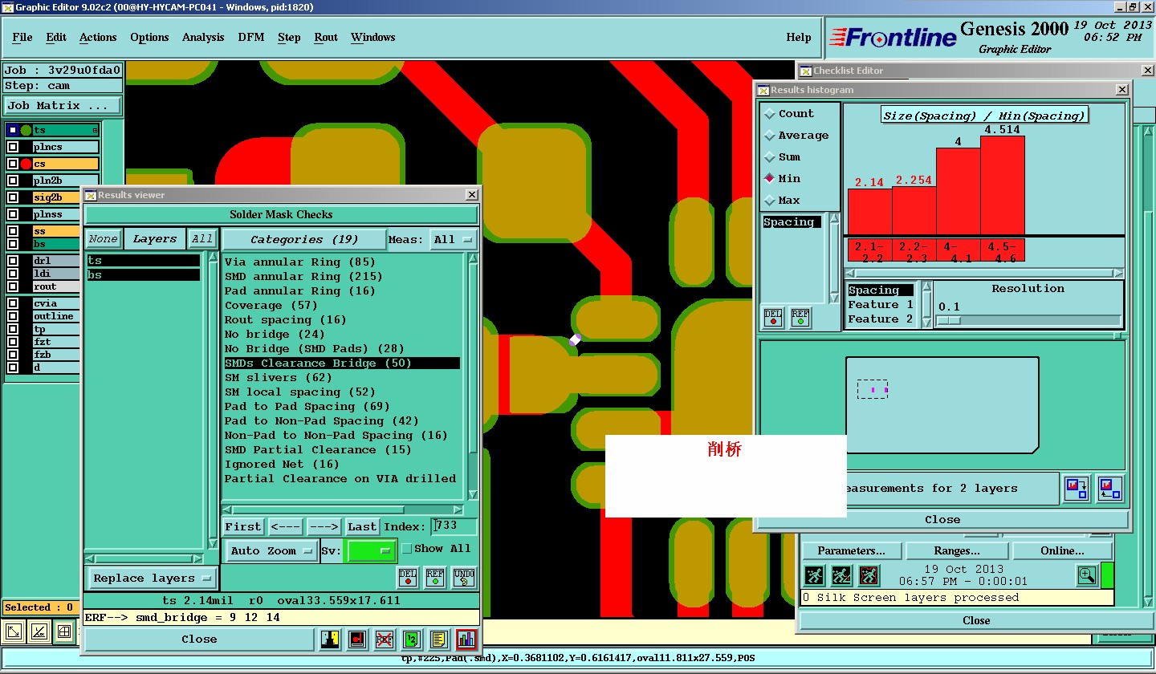Click the UNDO icon in Results viewer
Screen dimensions: 1156x674
[464, 578]
